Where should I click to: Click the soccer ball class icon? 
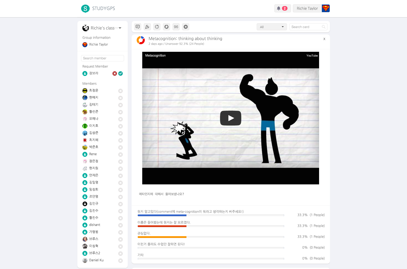pyautogui.click(x=86, y=28)
